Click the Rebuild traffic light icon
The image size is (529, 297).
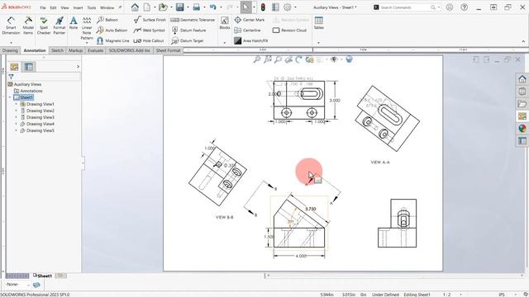click(263, 7)
